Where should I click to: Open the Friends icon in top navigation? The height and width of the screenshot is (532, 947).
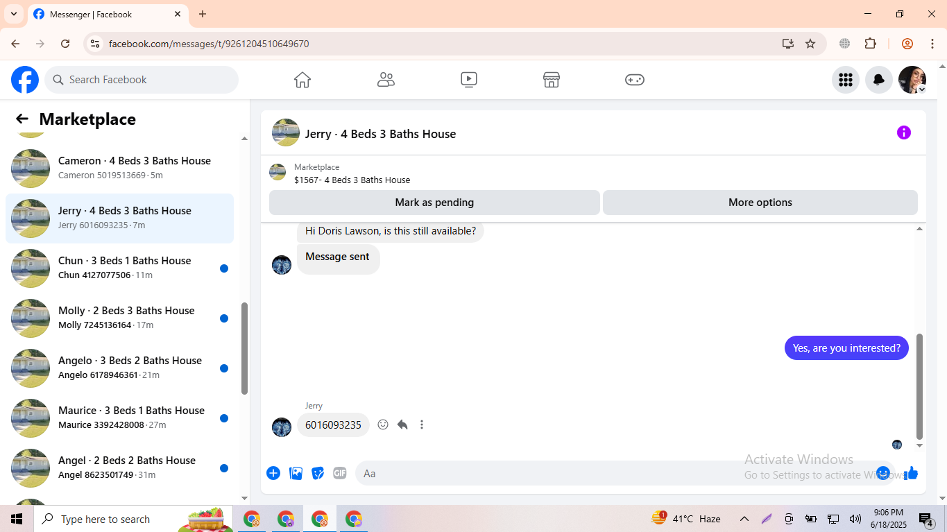click(x=386, y=80)
